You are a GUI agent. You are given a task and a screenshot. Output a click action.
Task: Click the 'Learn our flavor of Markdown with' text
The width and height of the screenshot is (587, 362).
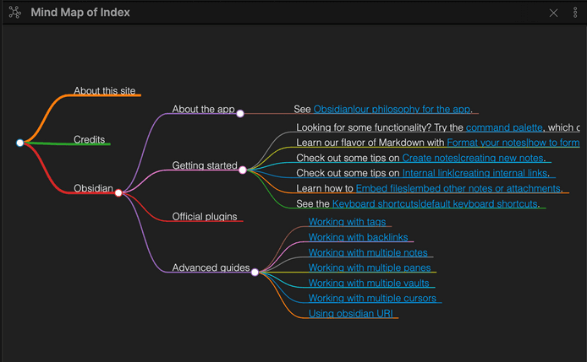click(370, 143)
